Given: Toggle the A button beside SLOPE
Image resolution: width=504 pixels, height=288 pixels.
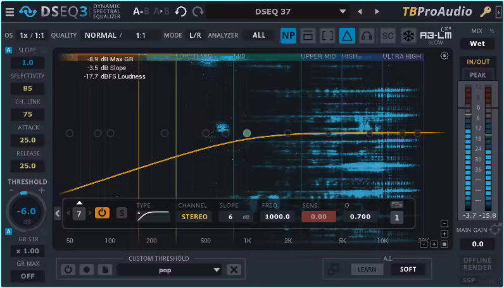Looking at the screenshot, I should (8, 50).
